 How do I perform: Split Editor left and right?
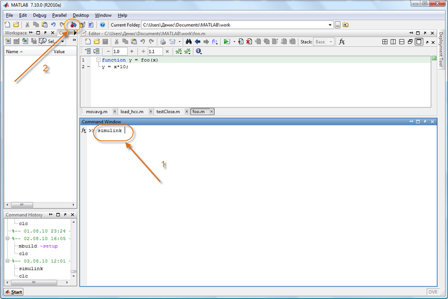pyautogui.click(x=393, y=42)
